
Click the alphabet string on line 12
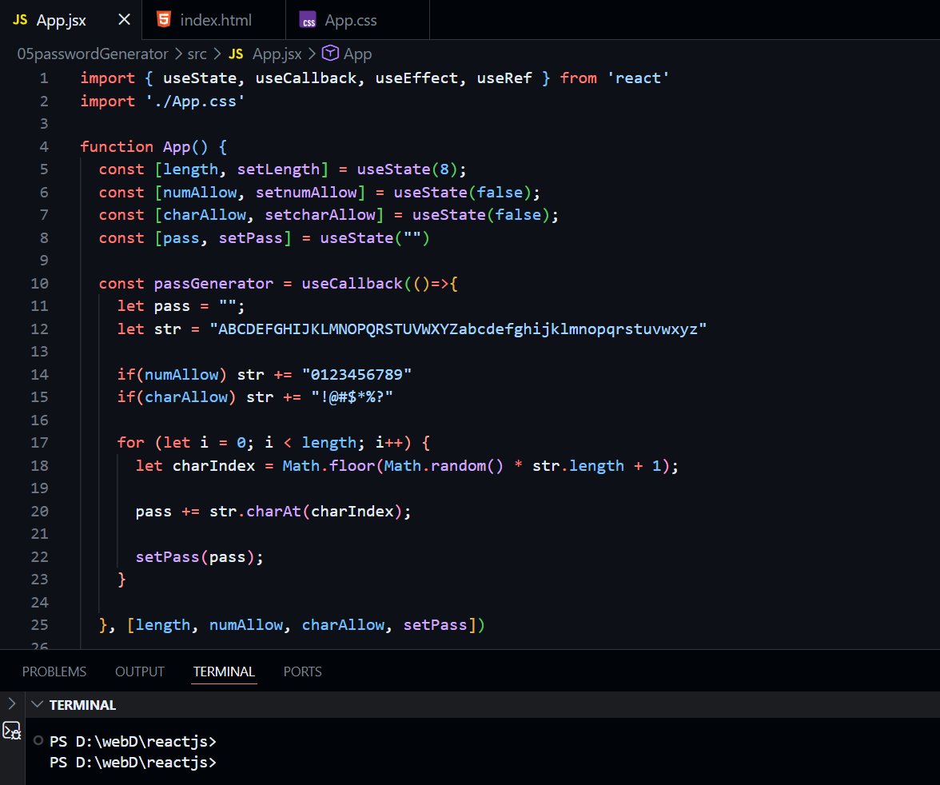pos(458,329)
